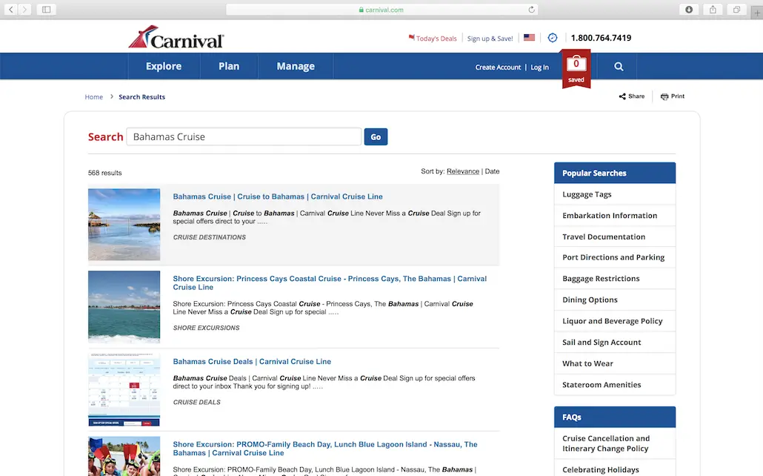This screenshot has height=476, width=763.
Task: Click the beach hut result thumbnail
Action: 124,225
